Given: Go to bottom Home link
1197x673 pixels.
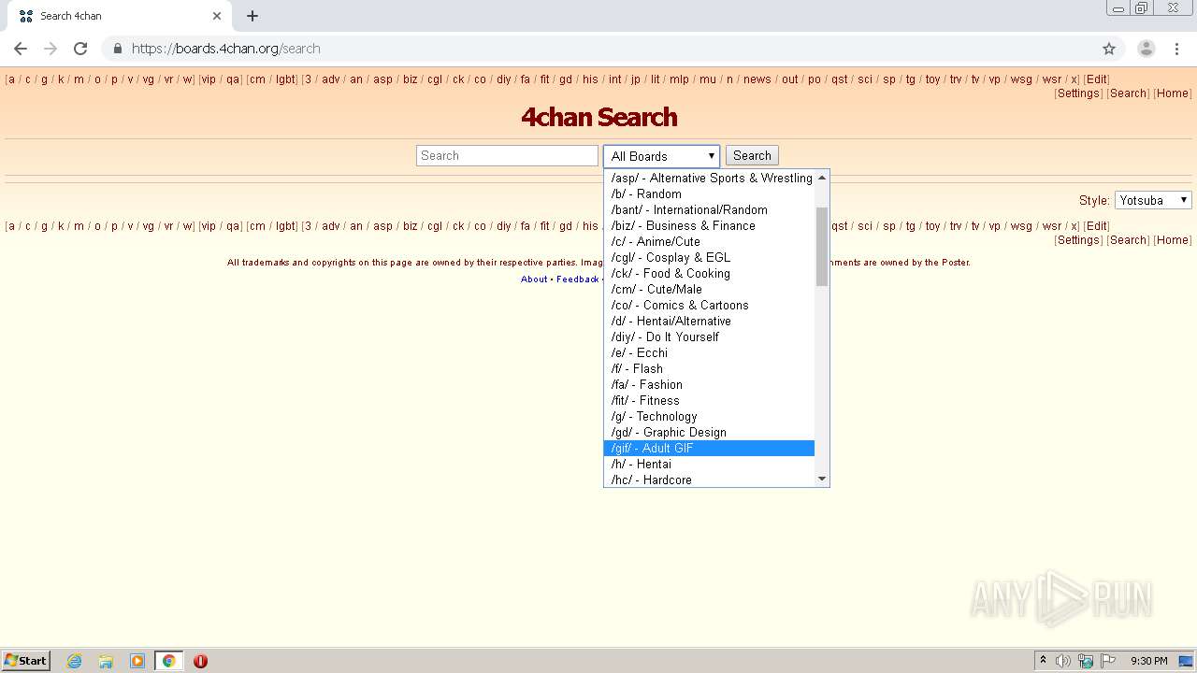Looking at the screenshot, I should click(1172, 240).
